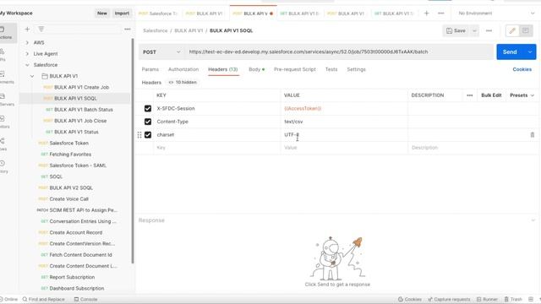541x304 pixels.
Task: Save the request
Action: tap(456, 30)
